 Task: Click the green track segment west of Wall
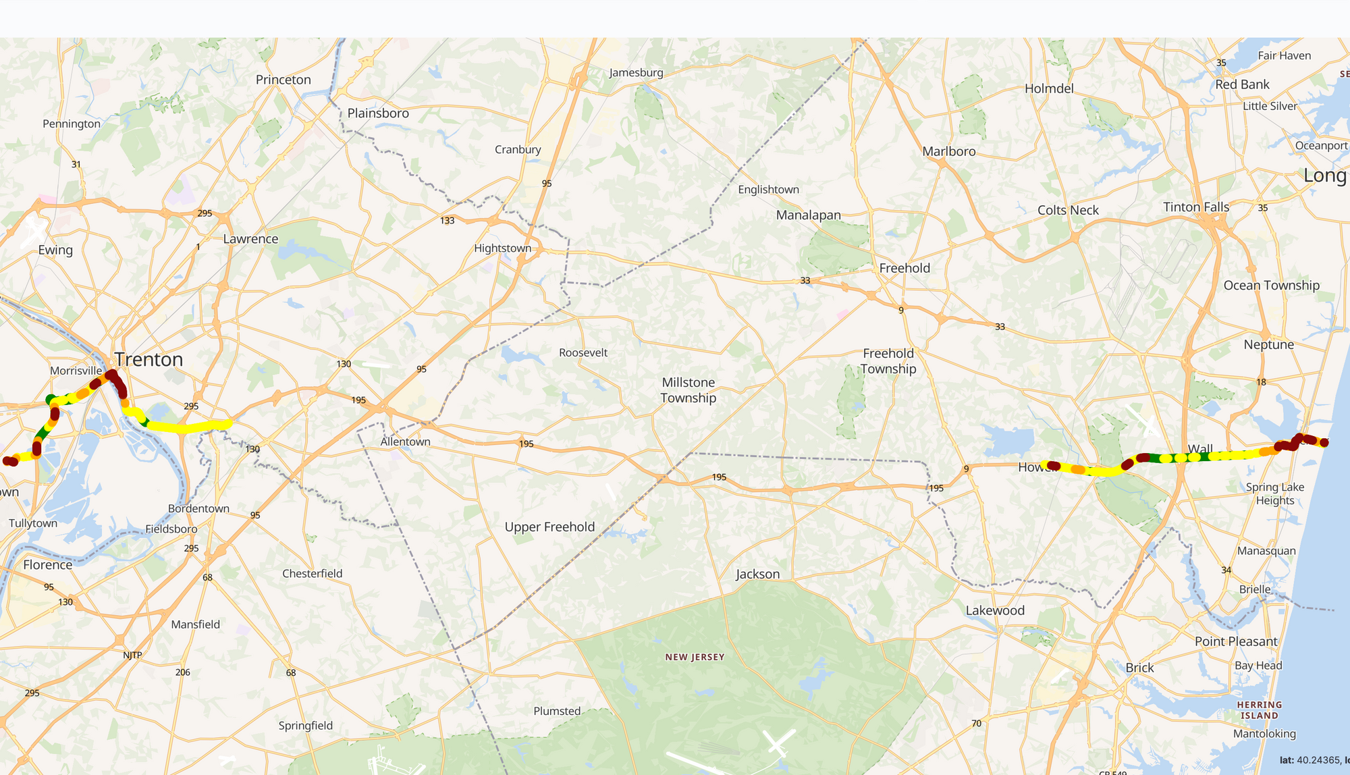pos(1156,458)
